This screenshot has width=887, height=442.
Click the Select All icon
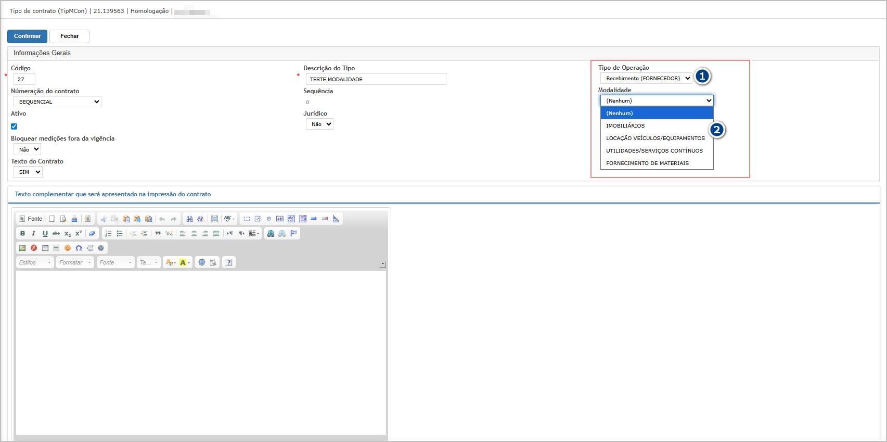coord(214,219)
